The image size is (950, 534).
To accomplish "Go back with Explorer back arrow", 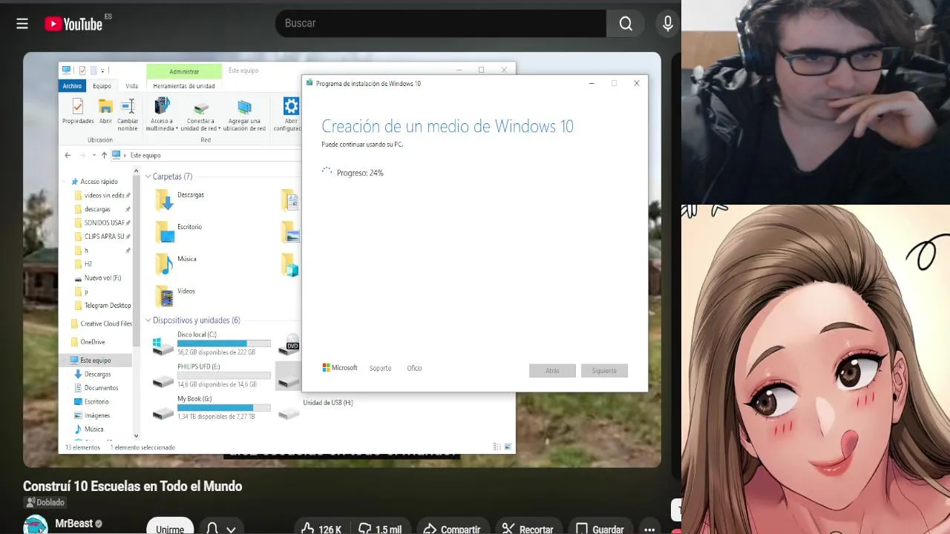I will point(68,155).
